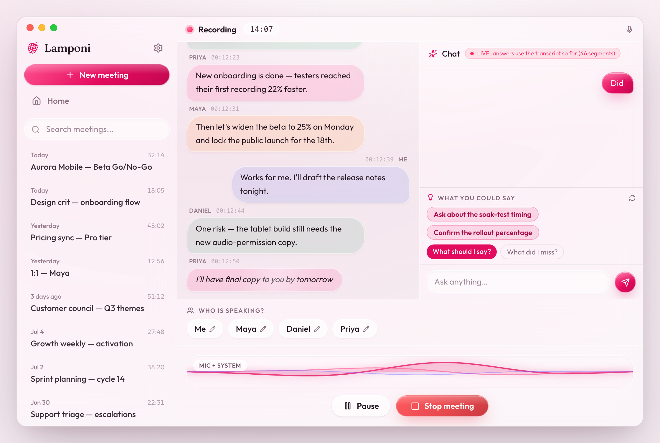This screenshot has width=660, height=443.
Task: Click the people icon beside Who Is Speaking
Action: tap(190, 310)
